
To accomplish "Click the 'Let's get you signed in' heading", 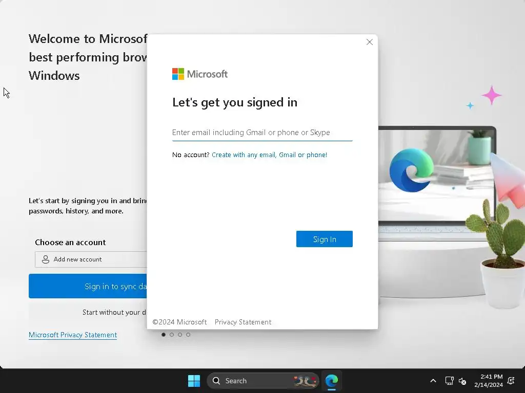I will (235, 102).
